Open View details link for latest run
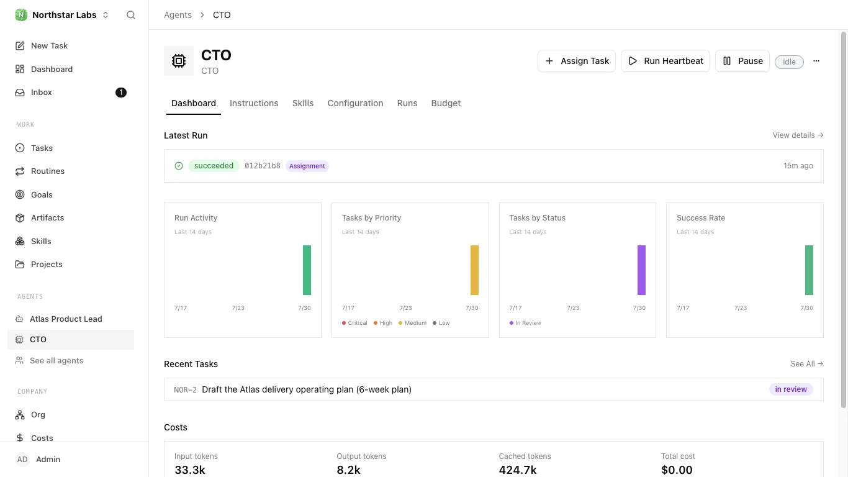The width and height of the screenshot is (848, 477). click(x=798, y=135)
